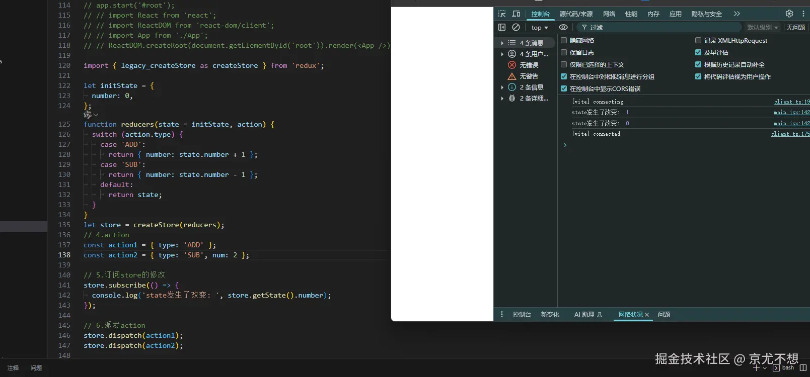The height and width of the screenshot is (377, 810).
Task: Open main.jsx:142 link for value 0
Action: (792, 123)
